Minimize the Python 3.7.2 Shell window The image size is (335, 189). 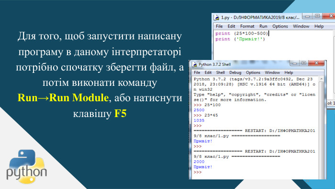[x=295, y=63]
